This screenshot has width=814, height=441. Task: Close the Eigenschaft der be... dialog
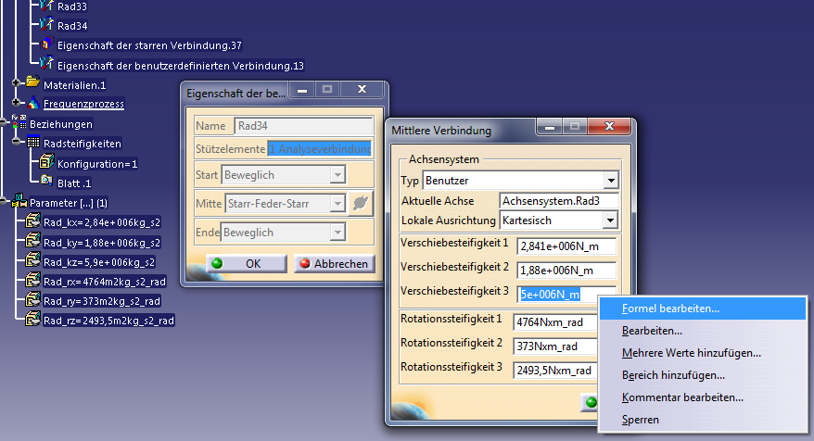362,89
